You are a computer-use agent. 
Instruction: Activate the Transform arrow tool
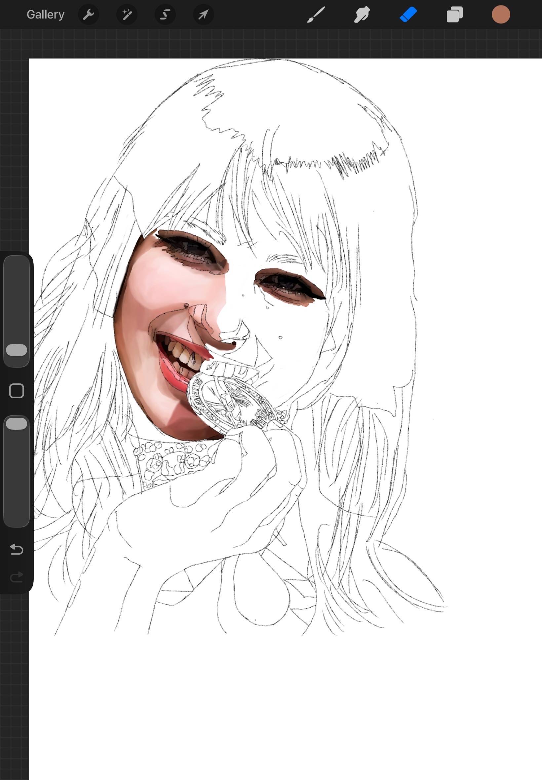point(204,15)
